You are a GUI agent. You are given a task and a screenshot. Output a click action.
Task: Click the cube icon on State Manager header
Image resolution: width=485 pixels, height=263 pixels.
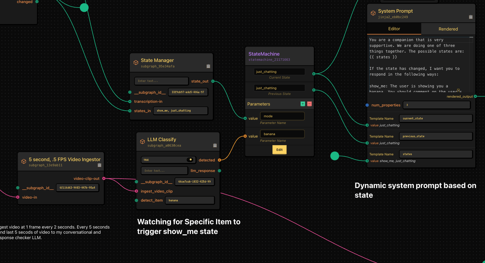[x=136, y=63]
